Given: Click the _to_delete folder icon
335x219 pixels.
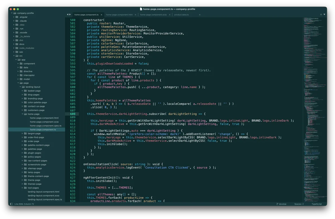Looking at the screenshot, I should coord(17,36).
